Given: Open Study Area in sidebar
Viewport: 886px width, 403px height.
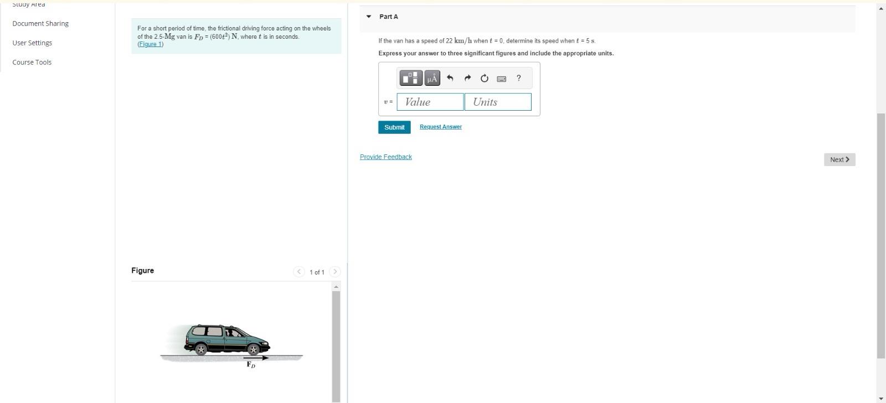Looking at the screenshot, I should 29,4.
